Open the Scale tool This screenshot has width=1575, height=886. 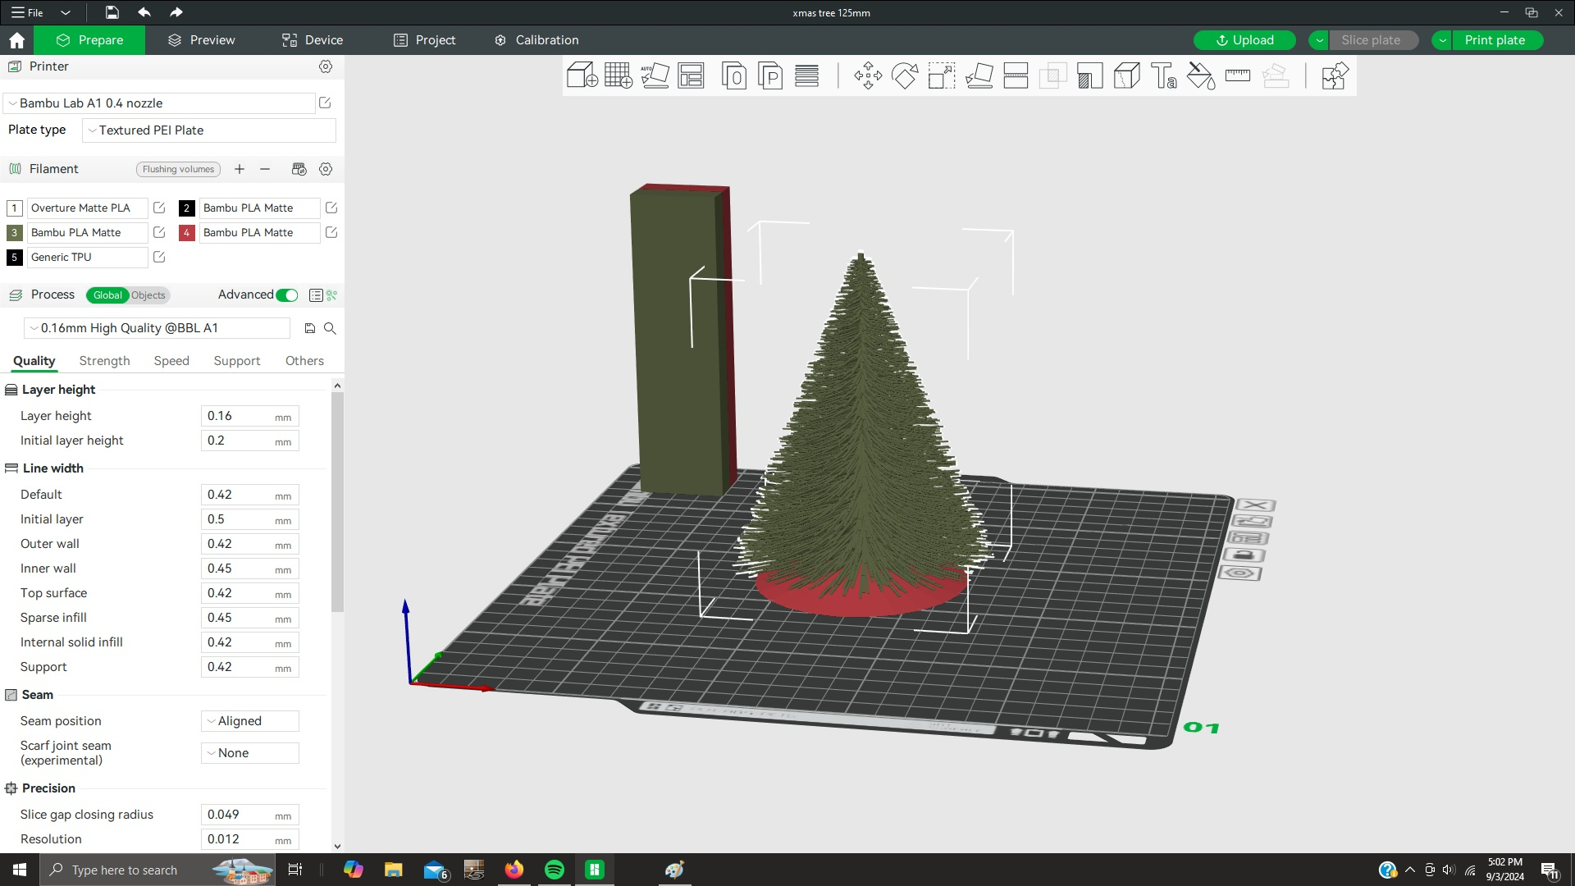[942, 75]
